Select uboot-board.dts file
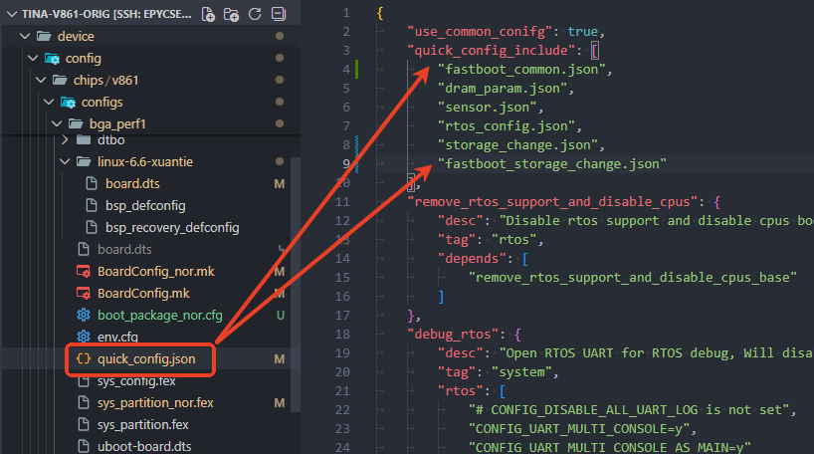814x454 pixels. 143,446
